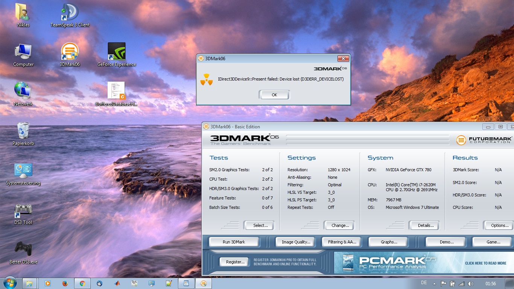The image size is (514, 289).
Task: Click the Run 3DMark button
Action: 234,242
